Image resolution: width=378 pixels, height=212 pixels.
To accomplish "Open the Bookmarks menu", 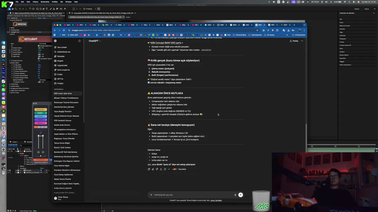I will coord(45,2).
